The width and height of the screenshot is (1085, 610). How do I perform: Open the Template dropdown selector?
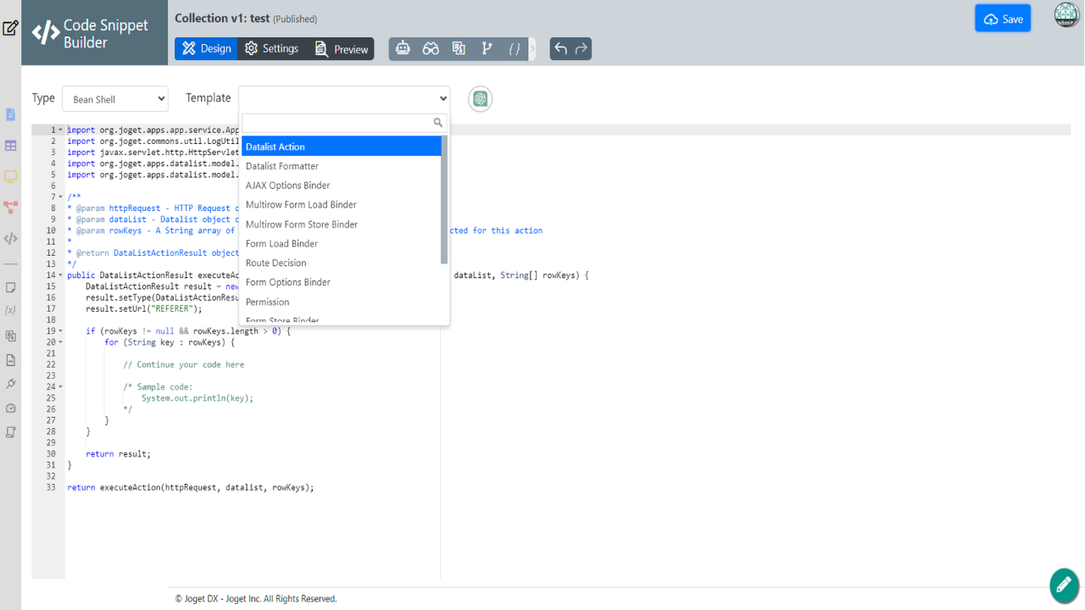click(x=344, y=98)
